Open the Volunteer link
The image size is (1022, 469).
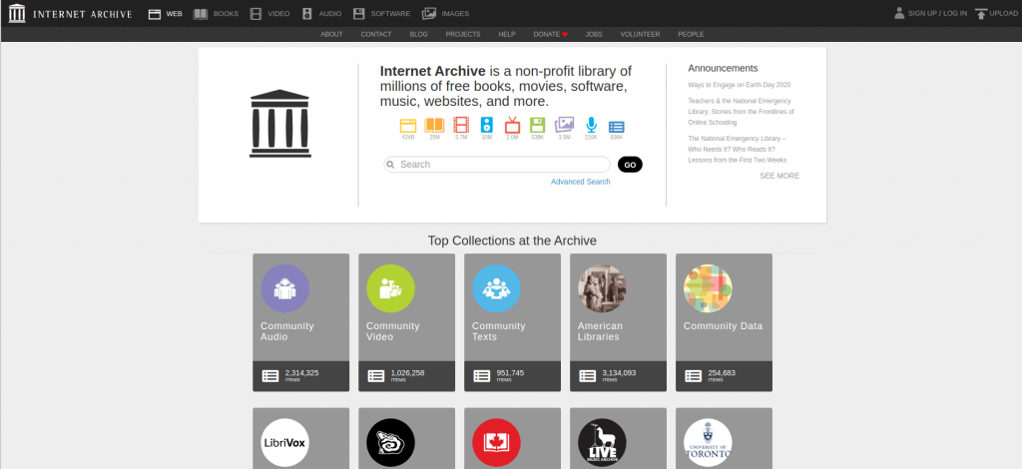coord(640,35)
